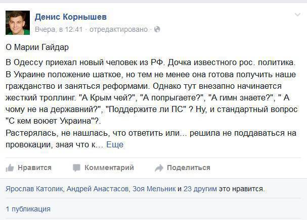Open the Зоя Мельник profile link

coord(154,189)
